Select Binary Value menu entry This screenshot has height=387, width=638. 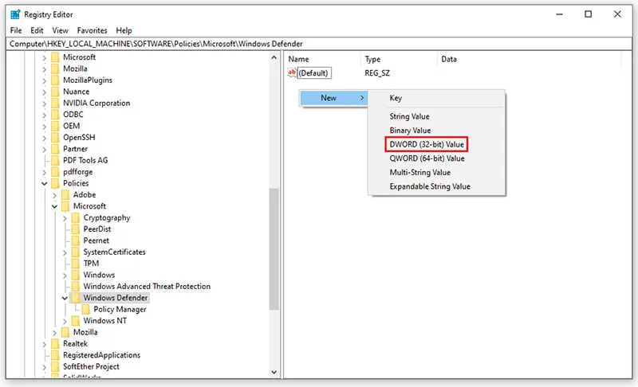436,131
